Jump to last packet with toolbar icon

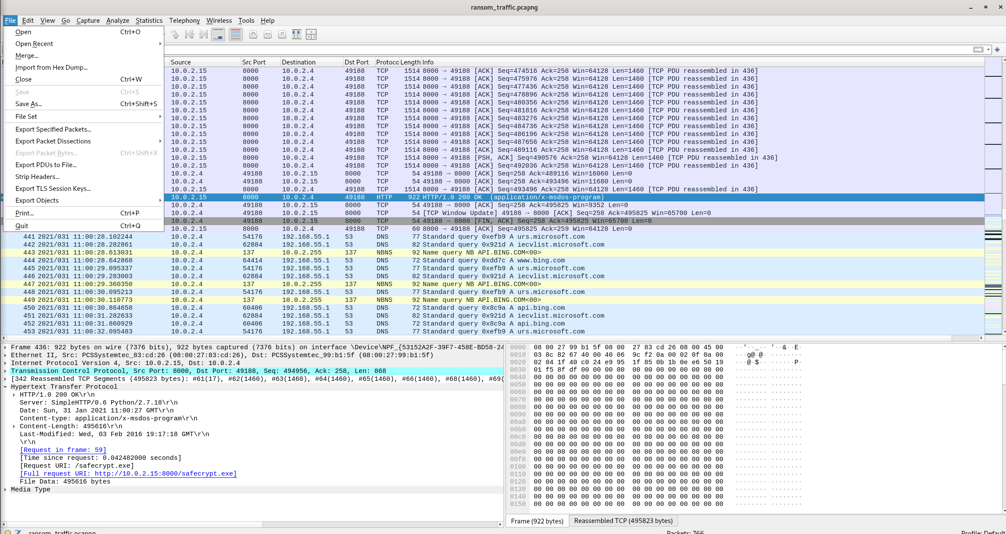coord(203,34)
